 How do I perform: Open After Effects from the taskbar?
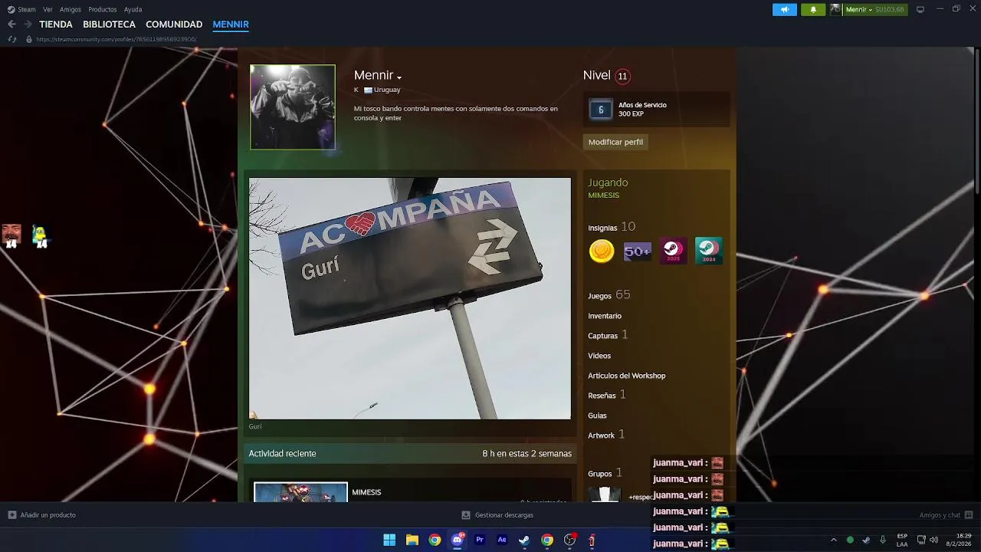(502, 540)
